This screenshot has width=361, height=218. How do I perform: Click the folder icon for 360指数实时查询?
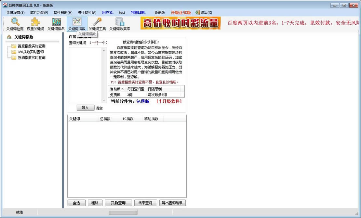[14, 52]
